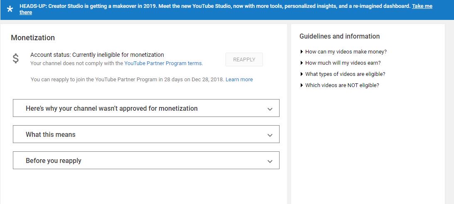Expand 'What types of videos are eligible?'
The height and width of the screenshot is (204, 454).
click(343, 74)
